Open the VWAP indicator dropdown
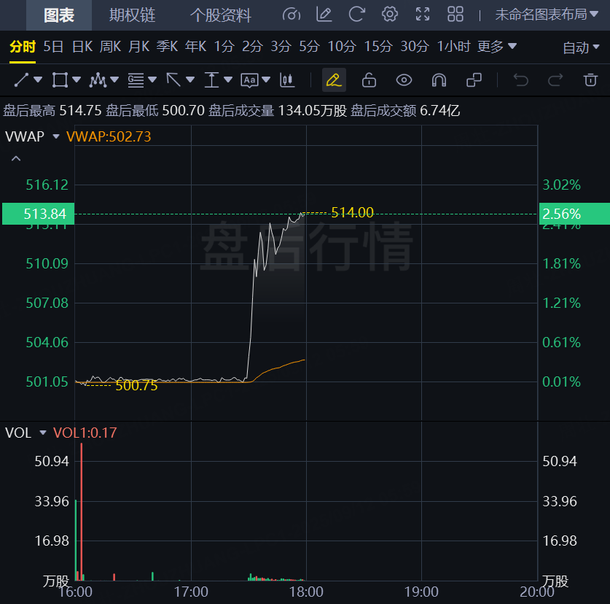 55,136
